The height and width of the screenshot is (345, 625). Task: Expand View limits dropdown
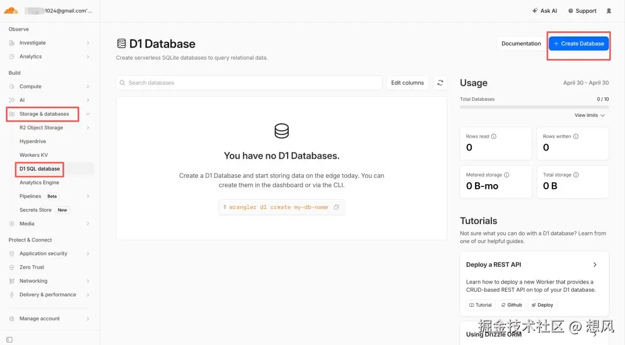(590, 115)
